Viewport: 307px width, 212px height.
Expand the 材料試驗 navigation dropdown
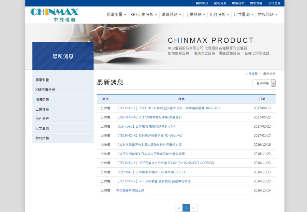pos(268,14)
